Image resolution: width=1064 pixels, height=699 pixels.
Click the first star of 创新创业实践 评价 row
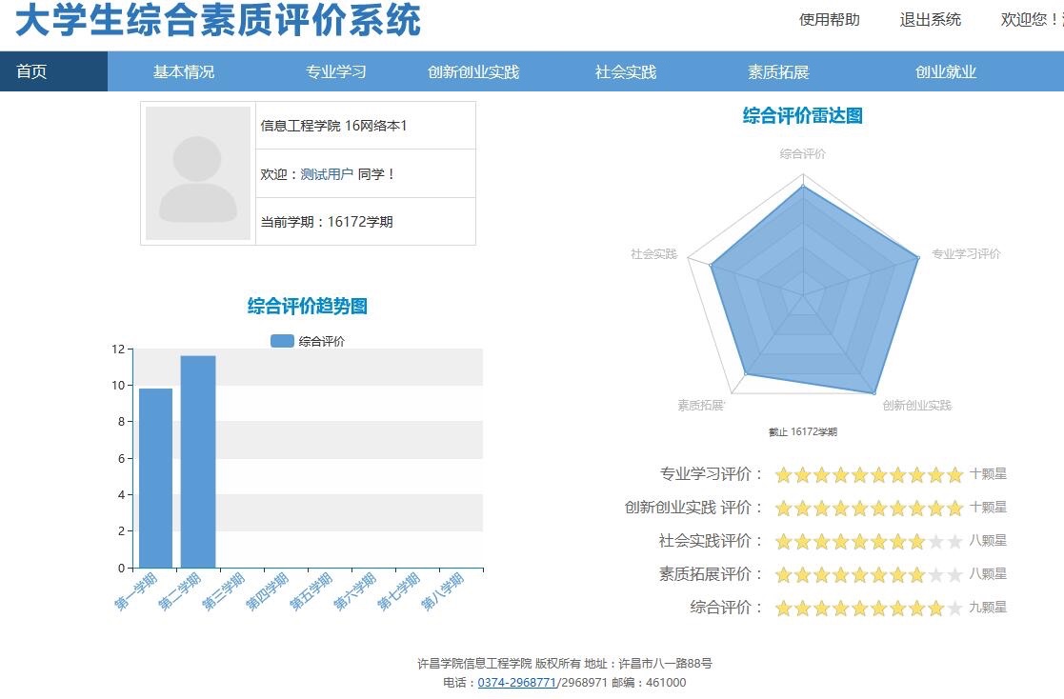pos(783,507)
